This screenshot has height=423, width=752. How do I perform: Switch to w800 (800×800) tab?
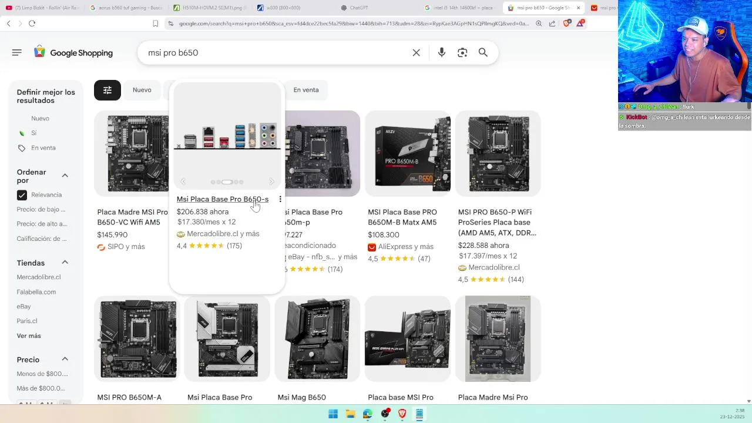pyautogui.click(x=293, y=8)
